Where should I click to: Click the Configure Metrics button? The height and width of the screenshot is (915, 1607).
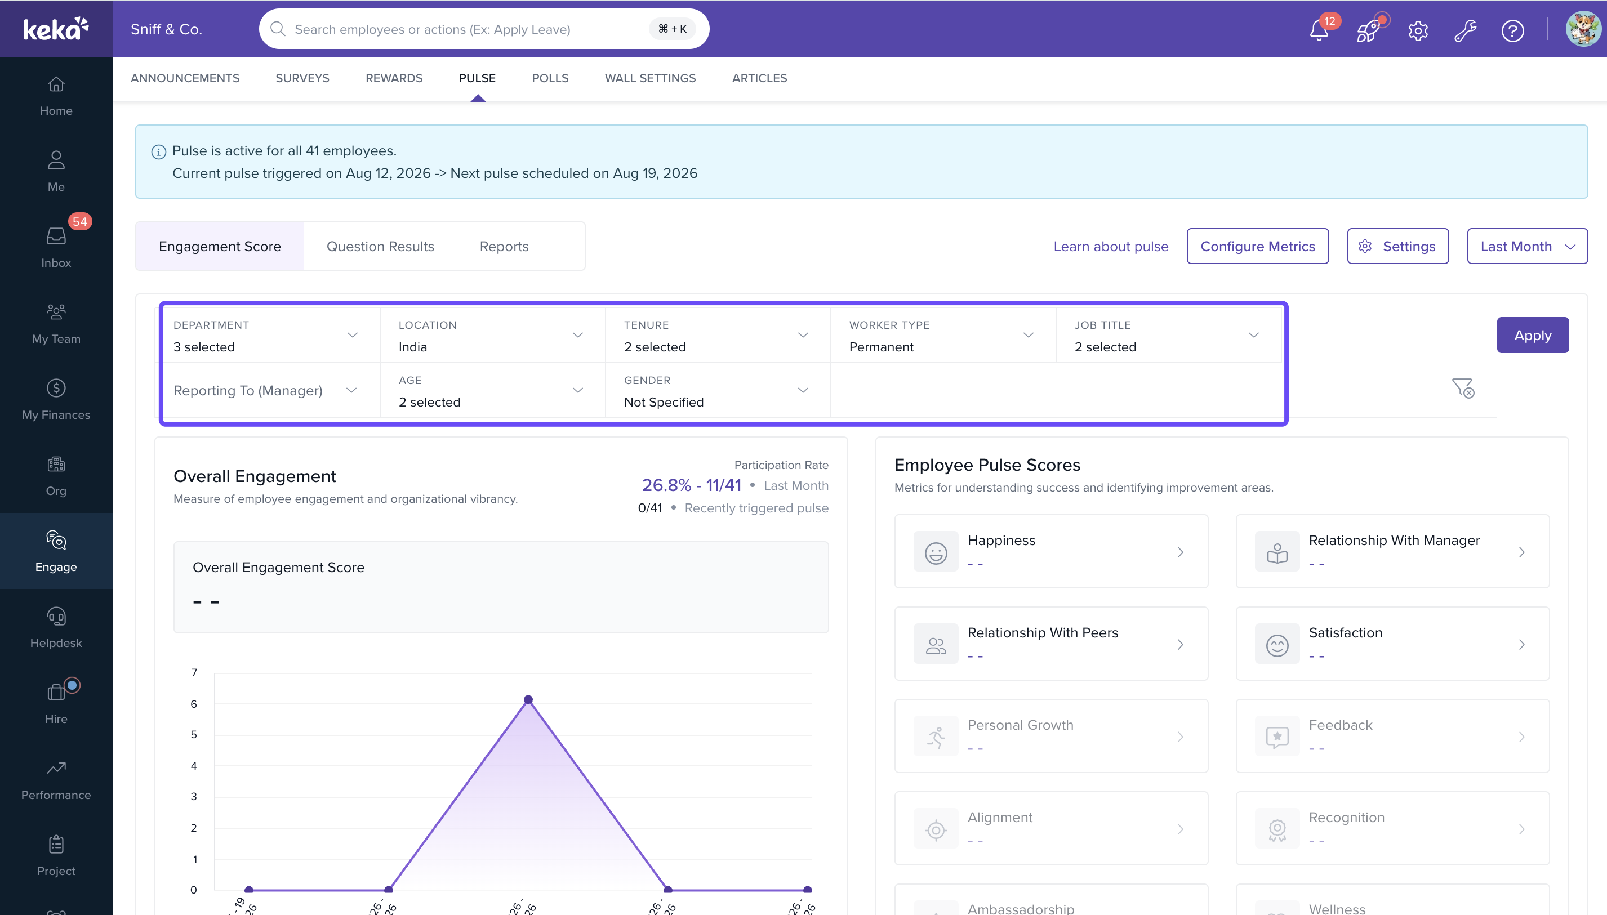tap(1258, 247)
